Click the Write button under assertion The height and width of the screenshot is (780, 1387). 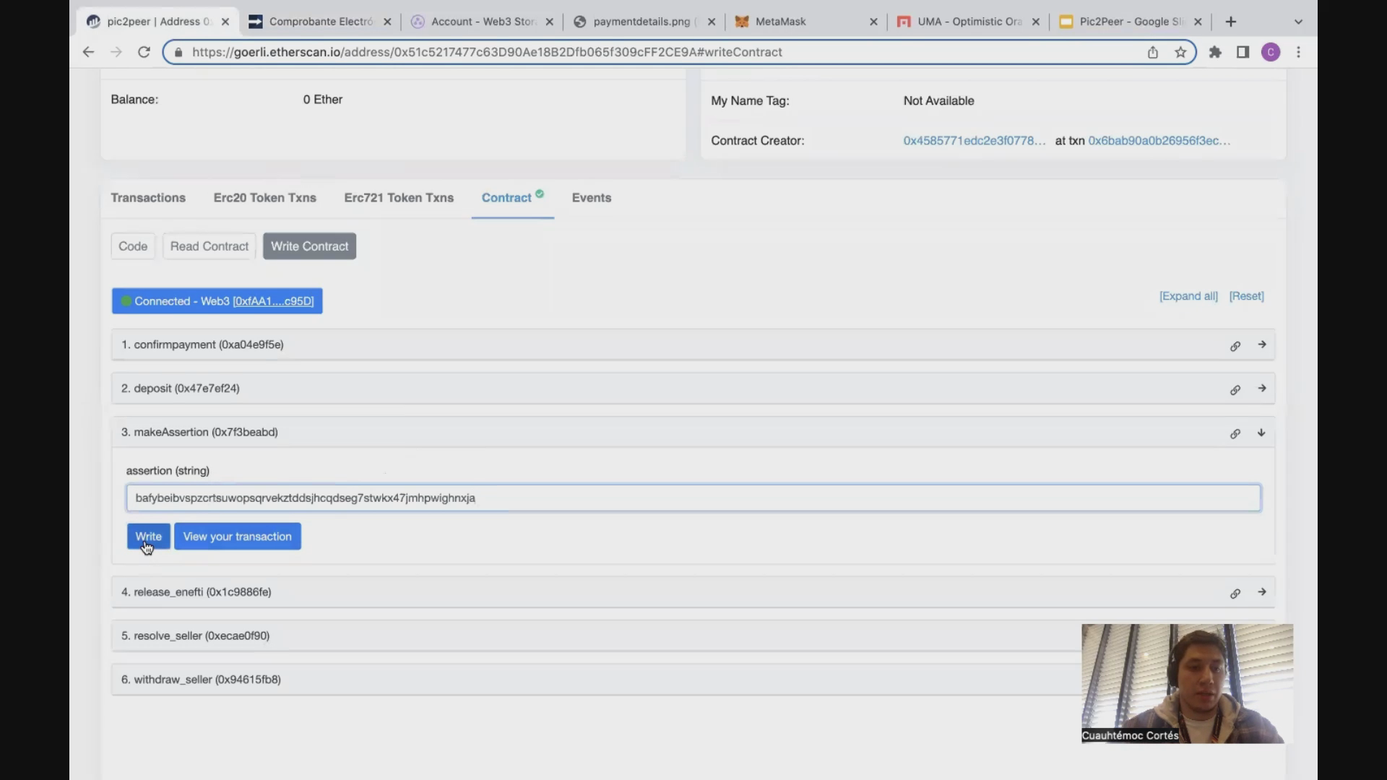(x=149, y=537)
